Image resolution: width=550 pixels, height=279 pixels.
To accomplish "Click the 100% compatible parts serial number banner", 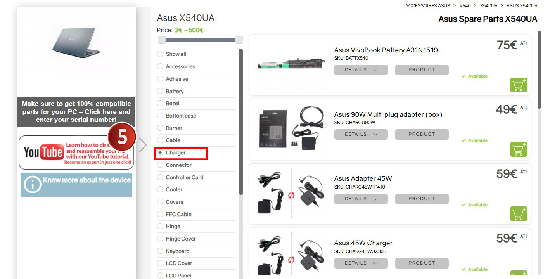I will point(76,112).
